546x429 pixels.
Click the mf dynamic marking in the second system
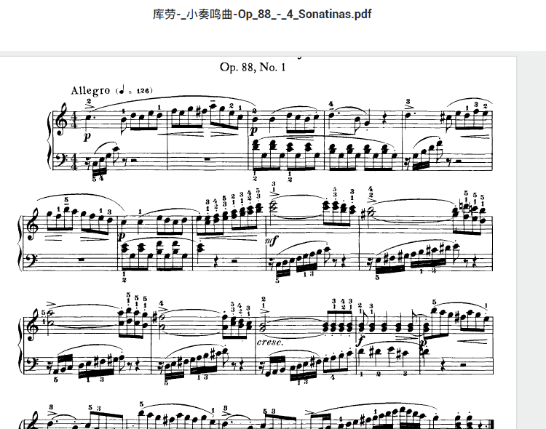(272, 241)
